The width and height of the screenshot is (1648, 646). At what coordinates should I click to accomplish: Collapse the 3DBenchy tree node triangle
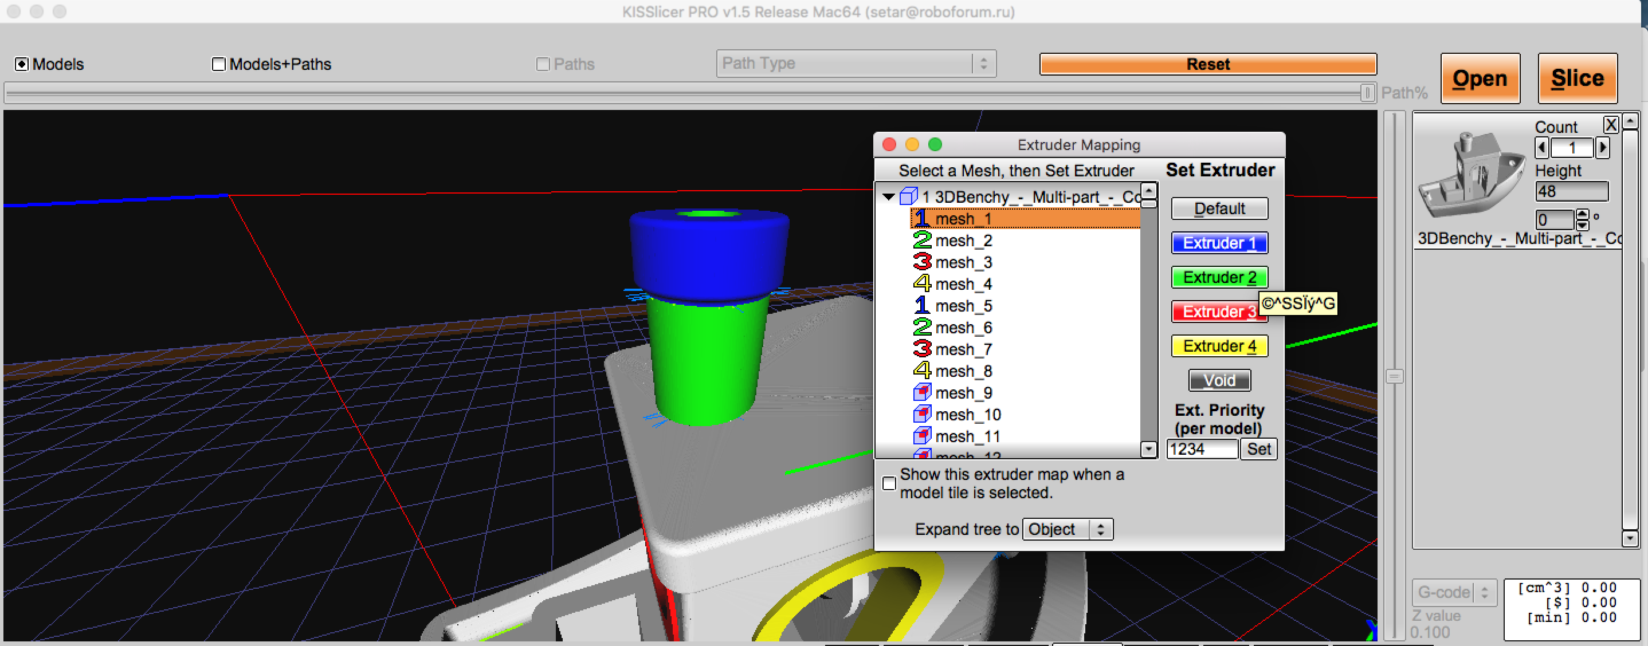(x=888, y=196)
